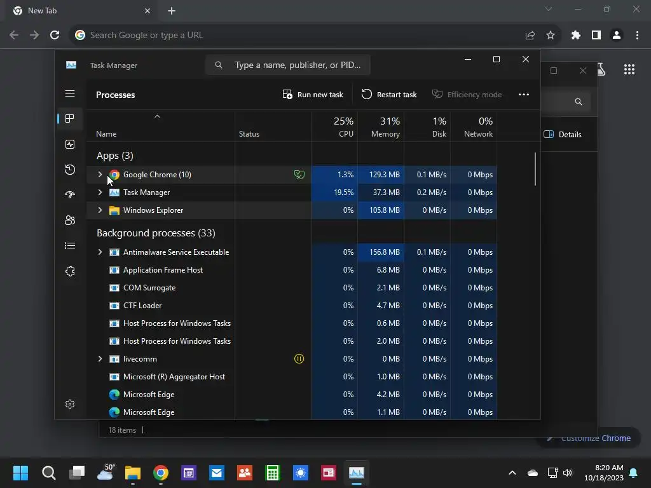Open volume control in system tray
Viewport: 651px width, 488px height.
coord(568,473)
